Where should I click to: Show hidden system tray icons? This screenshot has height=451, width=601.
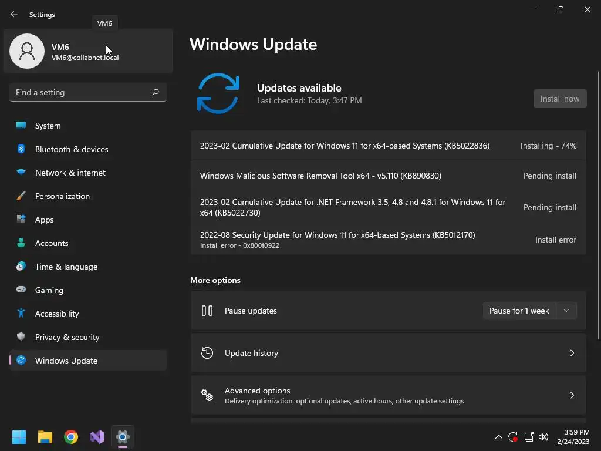(499, 437)
